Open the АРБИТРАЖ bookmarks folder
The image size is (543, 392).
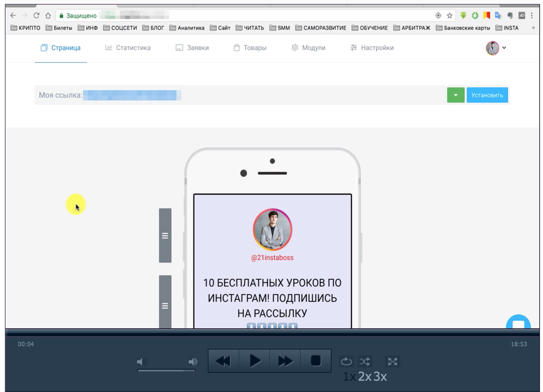pos(412,28)
